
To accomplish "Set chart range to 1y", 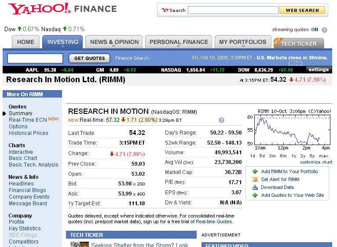I will [293, 156].
